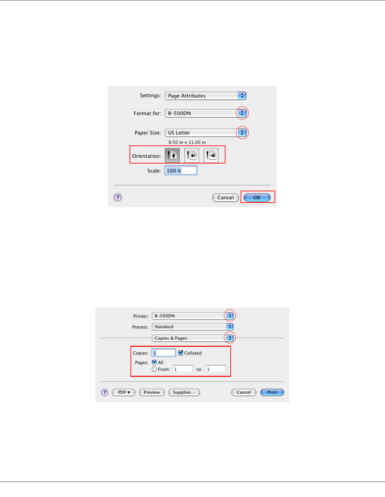The image size is (385, 497).
Task: Open the Copies & Pages pane menu
Action: (192, 338)
